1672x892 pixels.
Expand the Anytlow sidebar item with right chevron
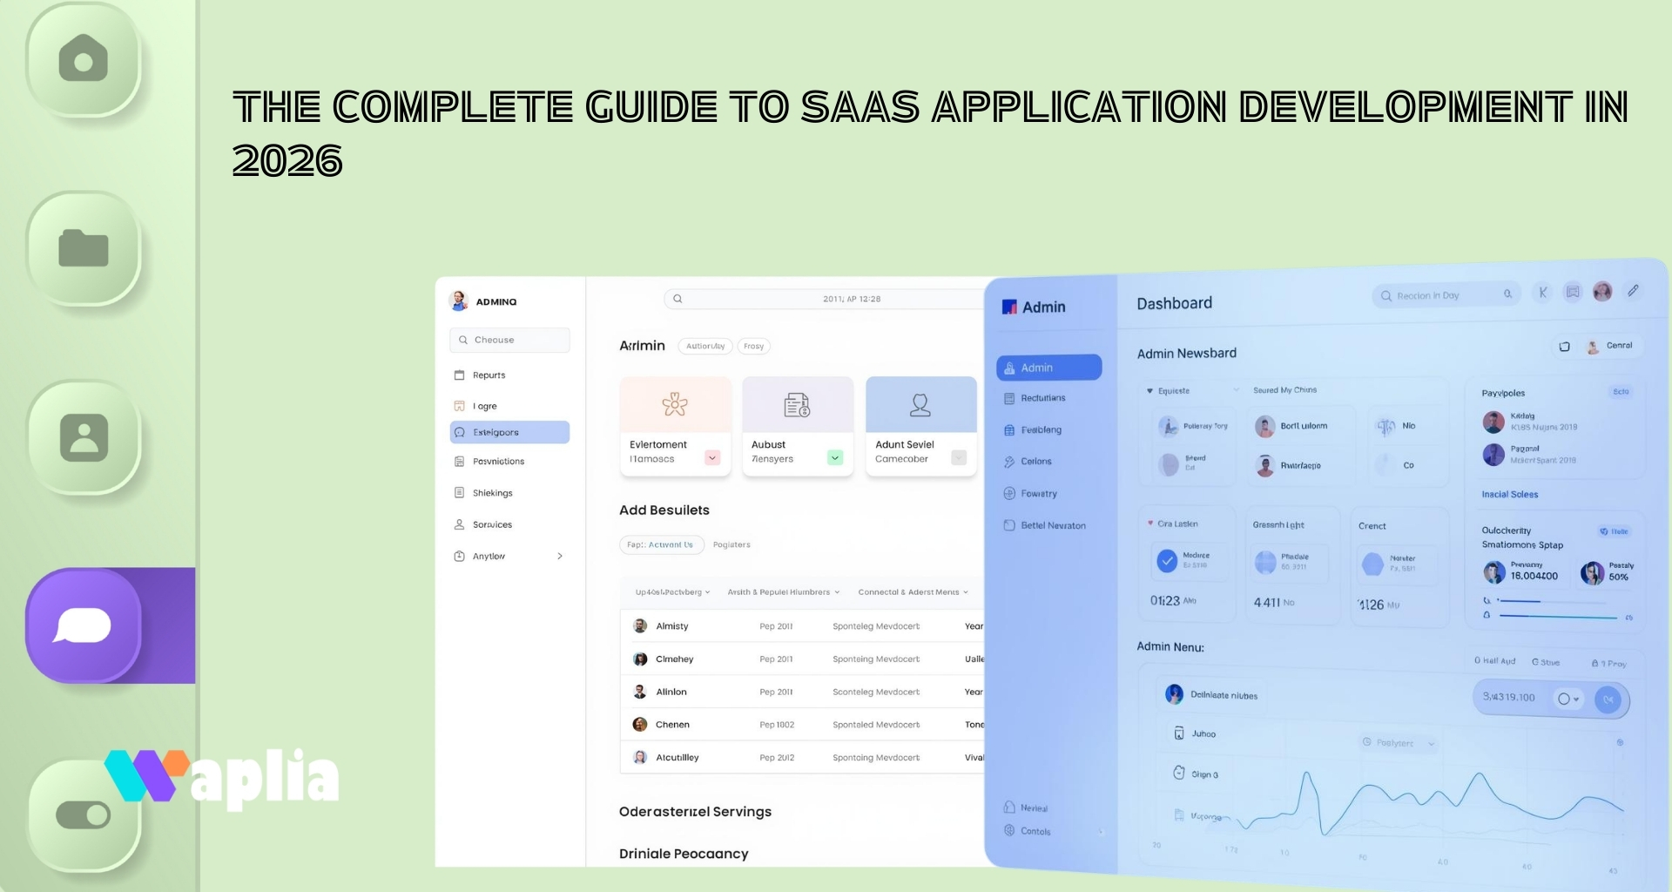560,556
